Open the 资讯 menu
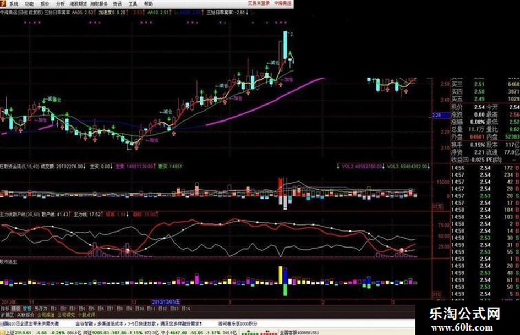520x335 pixels. pyautogui.click(x=117, y=4)
